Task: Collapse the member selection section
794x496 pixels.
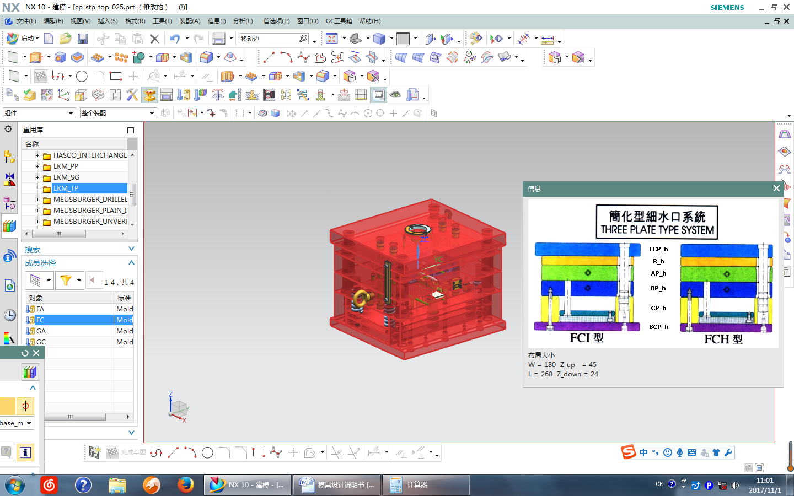Action: click(x=131, y=262)
